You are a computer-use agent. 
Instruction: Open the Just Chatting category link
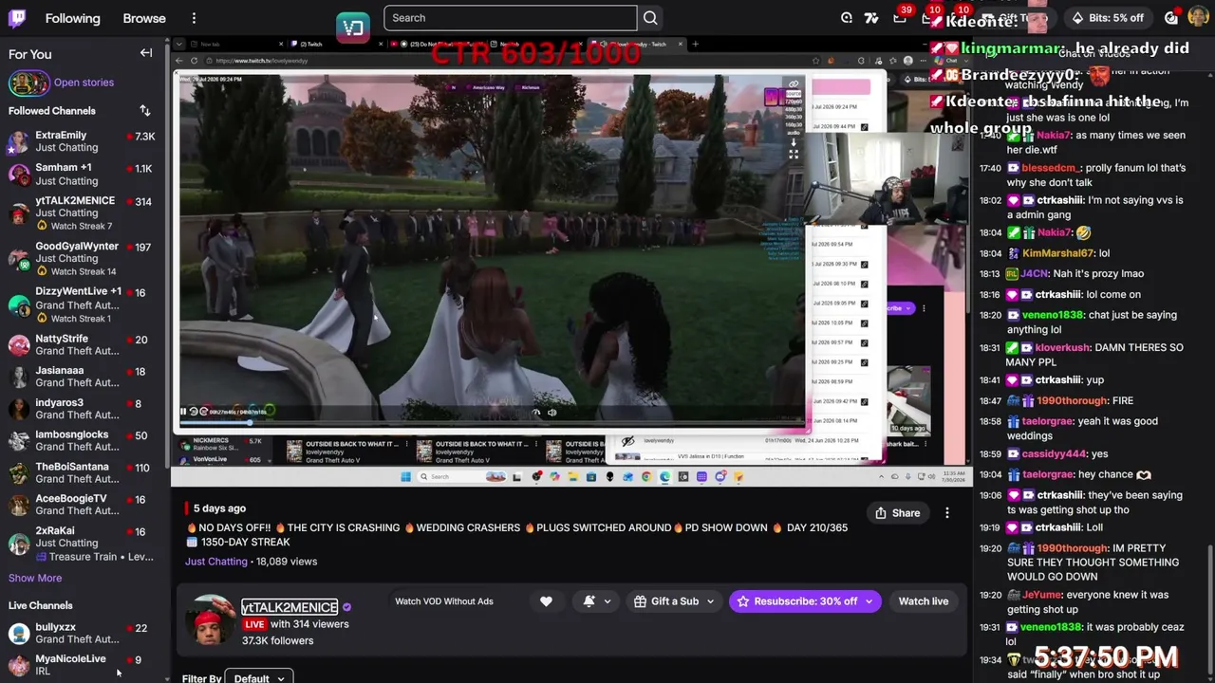215,562
